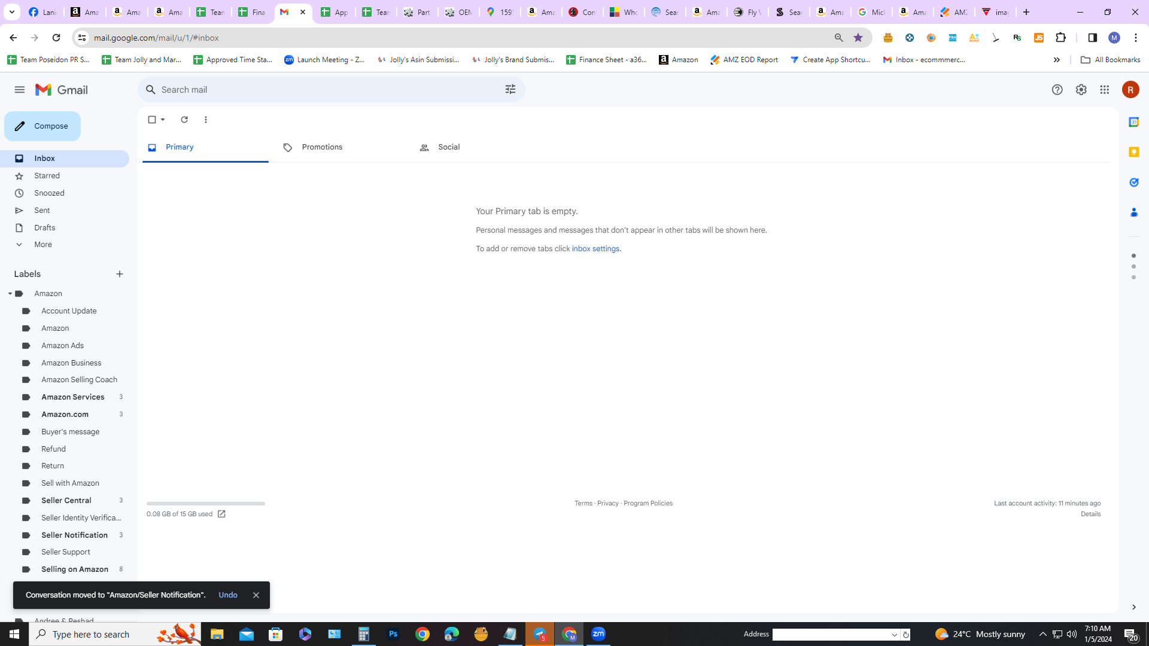Open Google Contacts side panel icon
Viewport: 1149px width, 646px height.
coord(1133,212)
